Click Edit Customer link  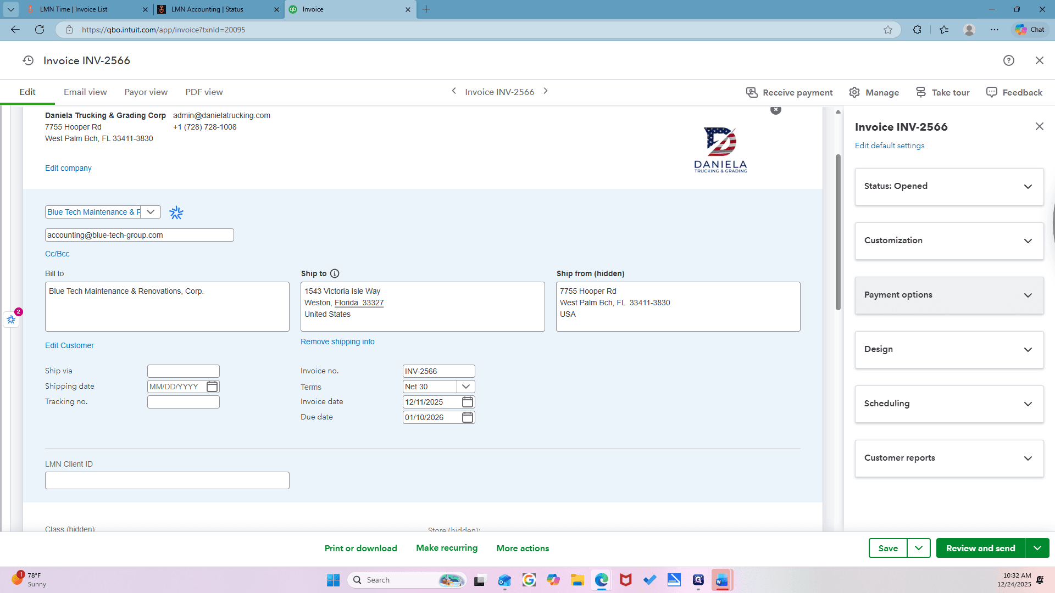[69, 345]
